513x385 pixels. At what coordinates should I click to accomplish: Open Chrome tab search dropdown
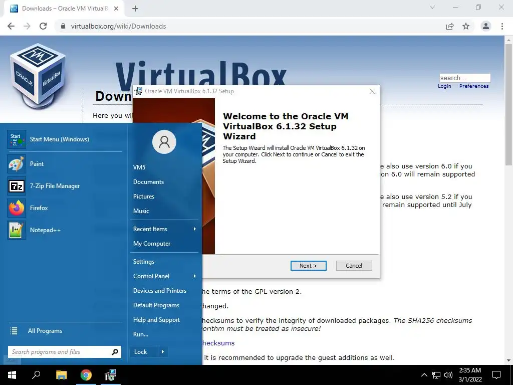point(432,7)
